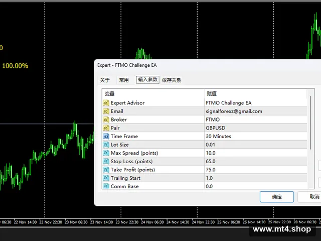
Task: Select the Broker variable name
Action: (x=119, y=119)
